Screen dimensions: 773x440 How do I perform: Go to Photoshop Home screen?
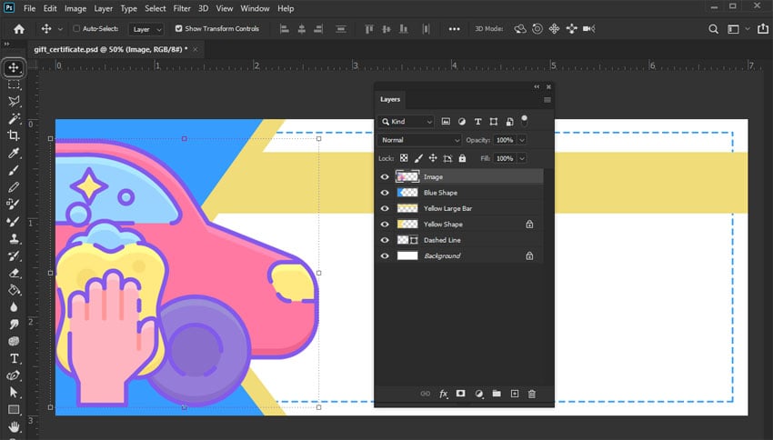tap(19, 29)
